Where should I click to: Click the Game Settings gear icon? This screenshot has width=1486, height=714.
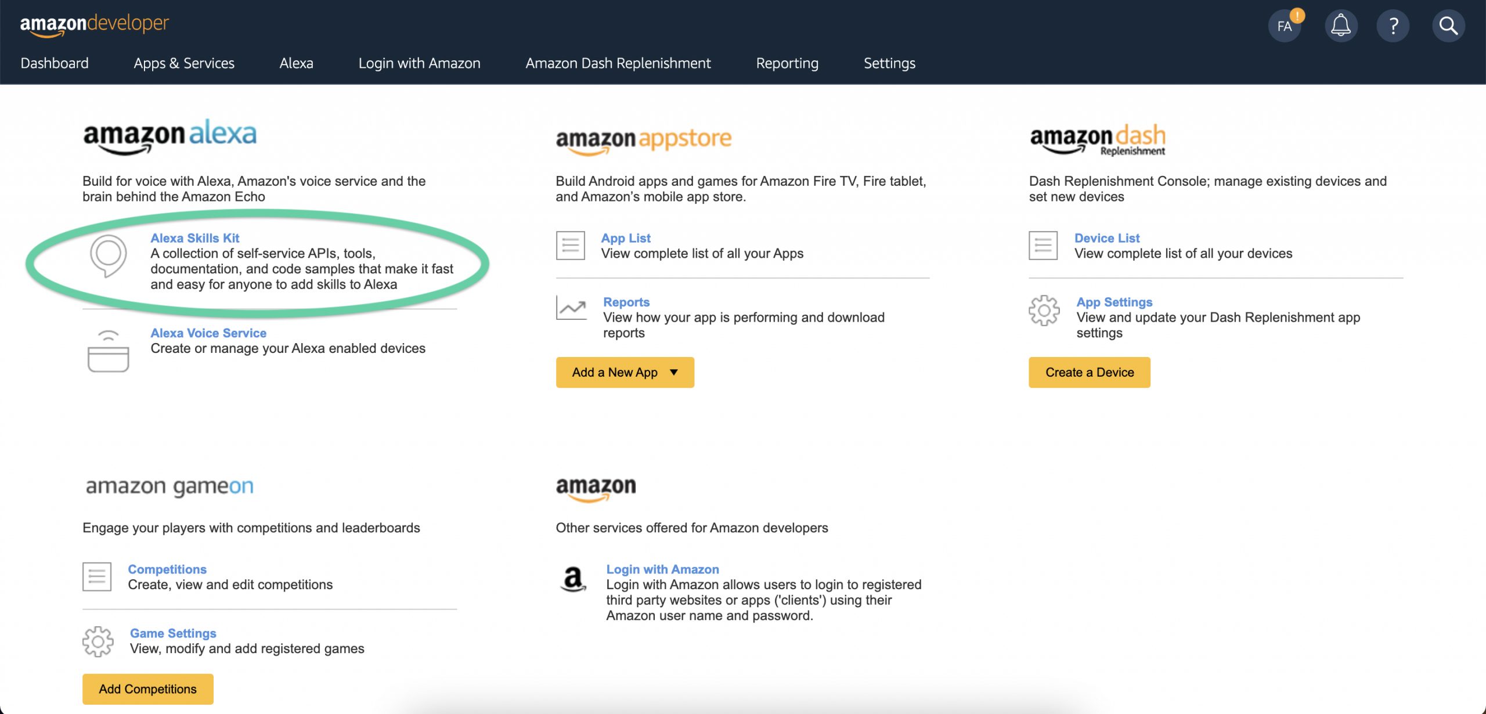(x=98, y=641)
